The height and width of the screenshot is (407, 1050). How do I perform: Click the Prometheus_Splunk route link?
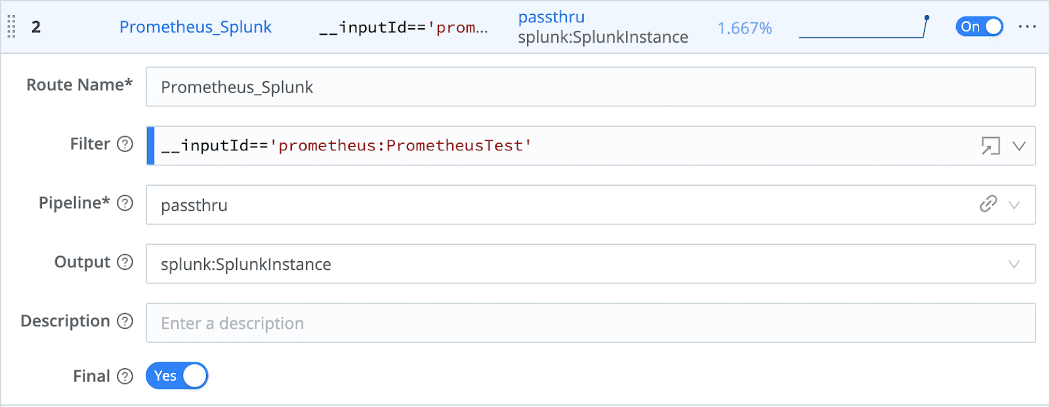point(195,27)
